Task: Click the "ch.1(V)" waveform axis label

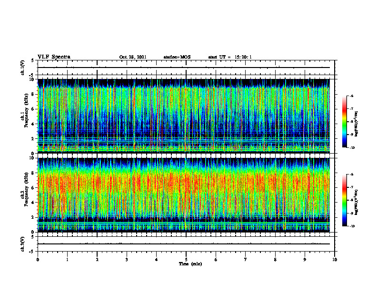Action: click(23, 68)
